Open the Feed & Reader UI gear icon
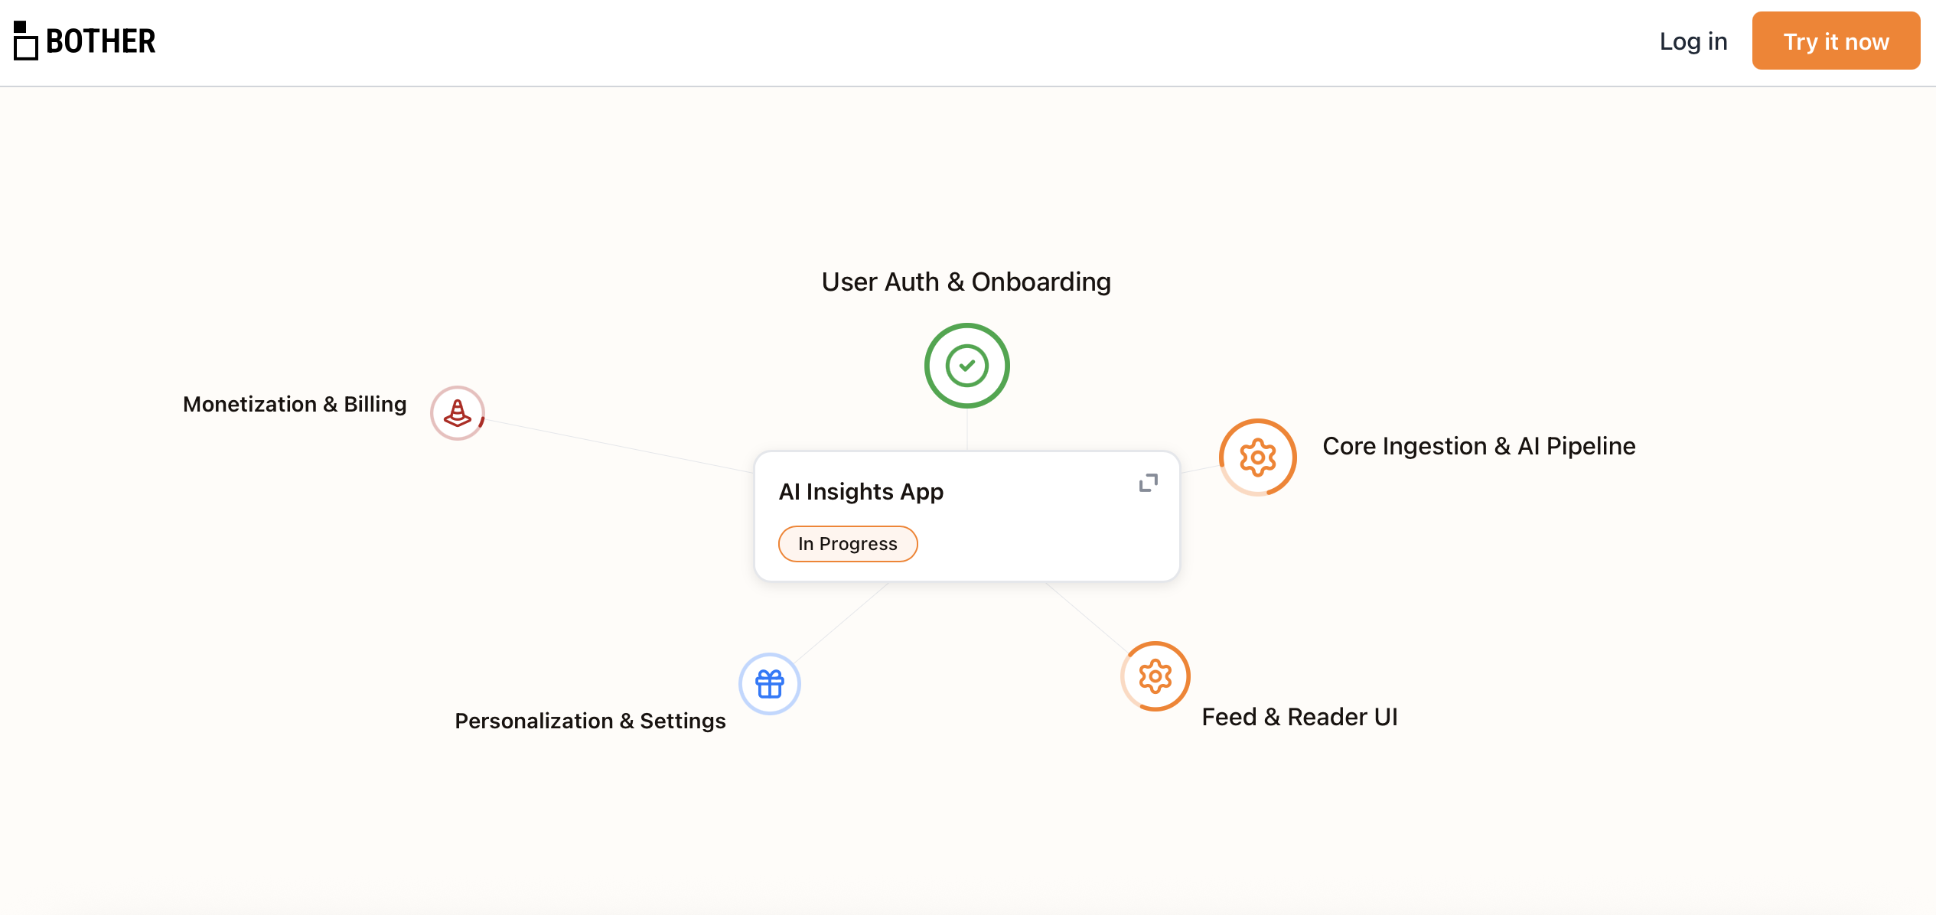This screenshot has height=915, width=1936. (x=1155, y=676)
